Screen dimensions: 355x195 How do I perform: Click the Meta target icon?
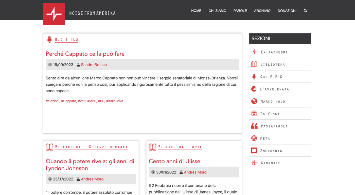click(254, 138)
